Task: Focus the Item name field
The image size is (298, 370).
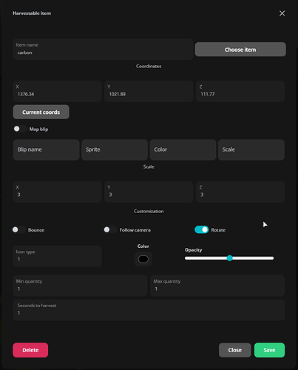Action: pyautogui.click(x=103, y=49)
